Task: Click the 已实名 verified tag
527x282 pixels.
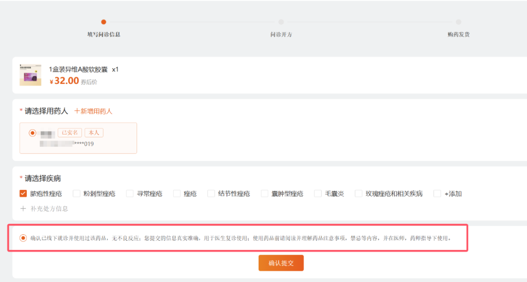Action: pyautogui.click(x=70, y=132)
